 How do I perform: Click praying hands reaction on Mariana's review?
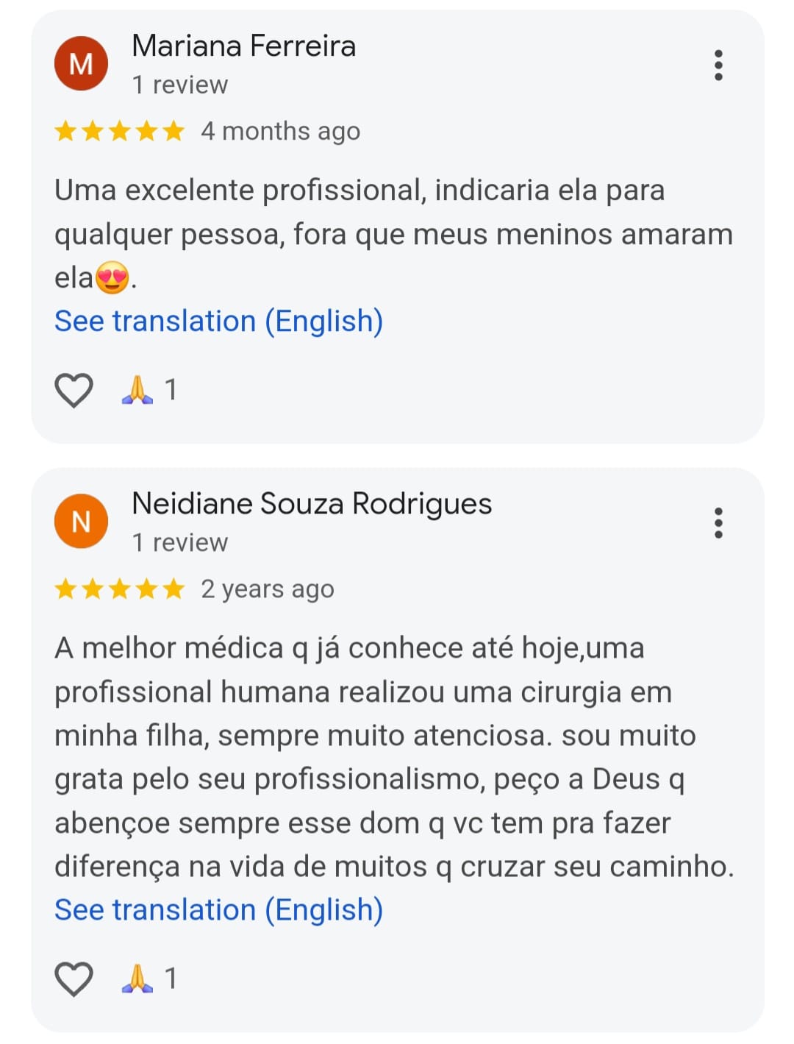[137, 390]
